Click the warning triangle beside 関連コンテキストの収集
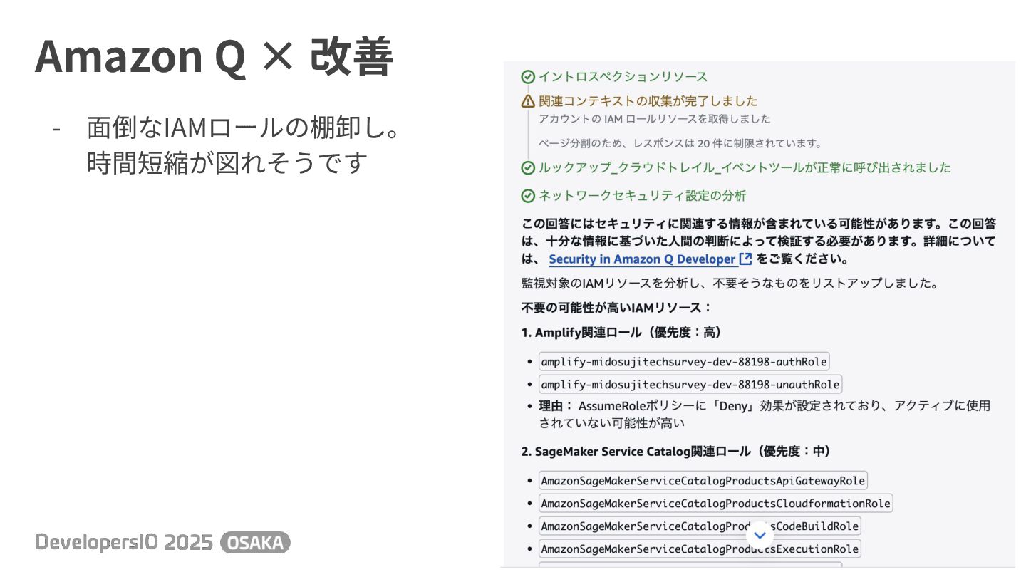Viewport: 1026px width, 577px height. coord(528,101)
